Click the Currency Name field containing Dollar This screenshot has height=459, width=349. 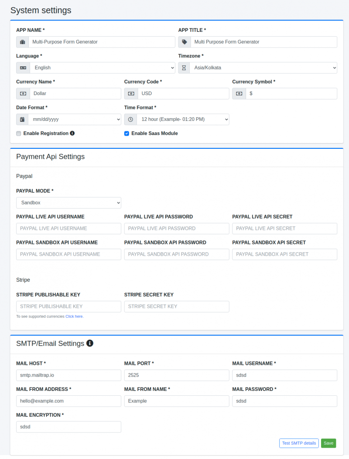click(x=75, y=94)
